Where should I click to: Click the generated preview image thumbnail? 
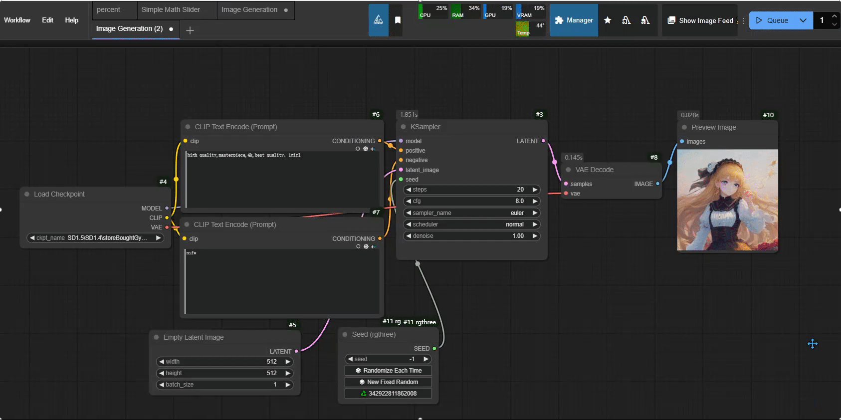tap(727, 200)
